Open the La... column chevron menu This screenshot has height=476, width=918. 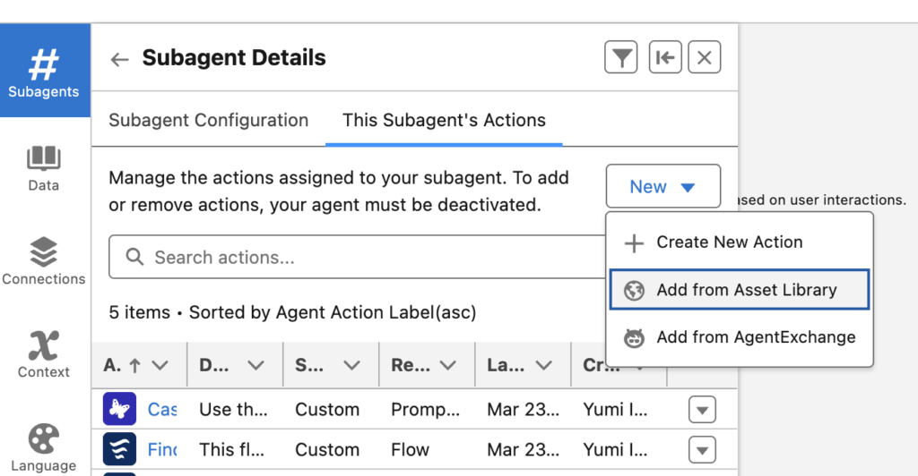[x=544, y=366]
